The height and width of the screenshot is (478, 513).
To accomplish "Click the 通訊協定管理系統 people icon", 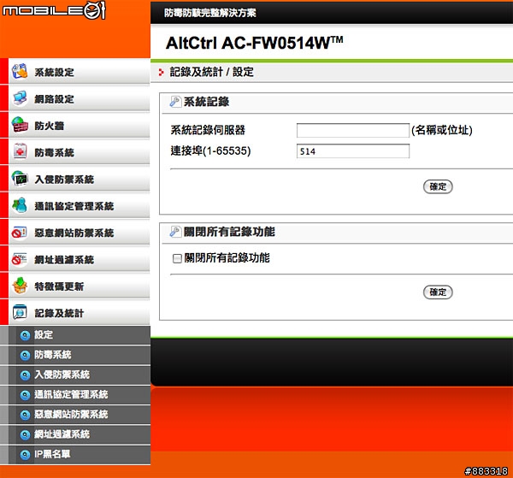I will (20, 206).
